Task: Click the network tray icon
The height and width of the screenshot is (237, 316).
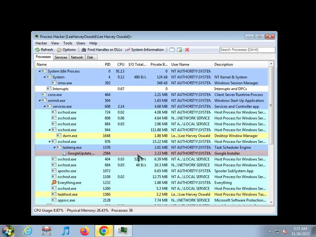Action: point(277,231)
